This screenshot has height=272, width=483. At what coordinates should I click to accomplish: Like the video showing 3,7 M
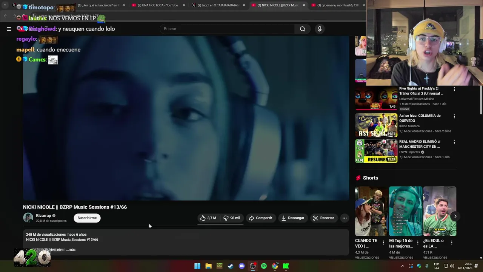pos(208,218)
